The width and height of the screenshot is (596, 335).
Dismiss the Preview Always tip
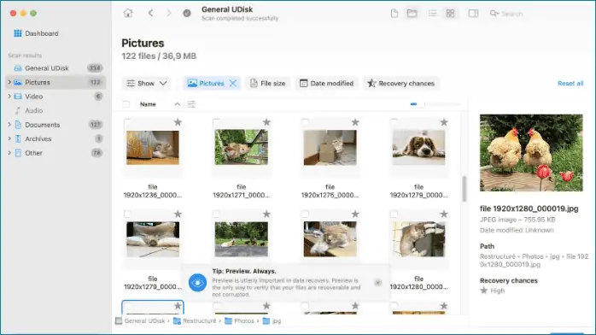(377, 283)
